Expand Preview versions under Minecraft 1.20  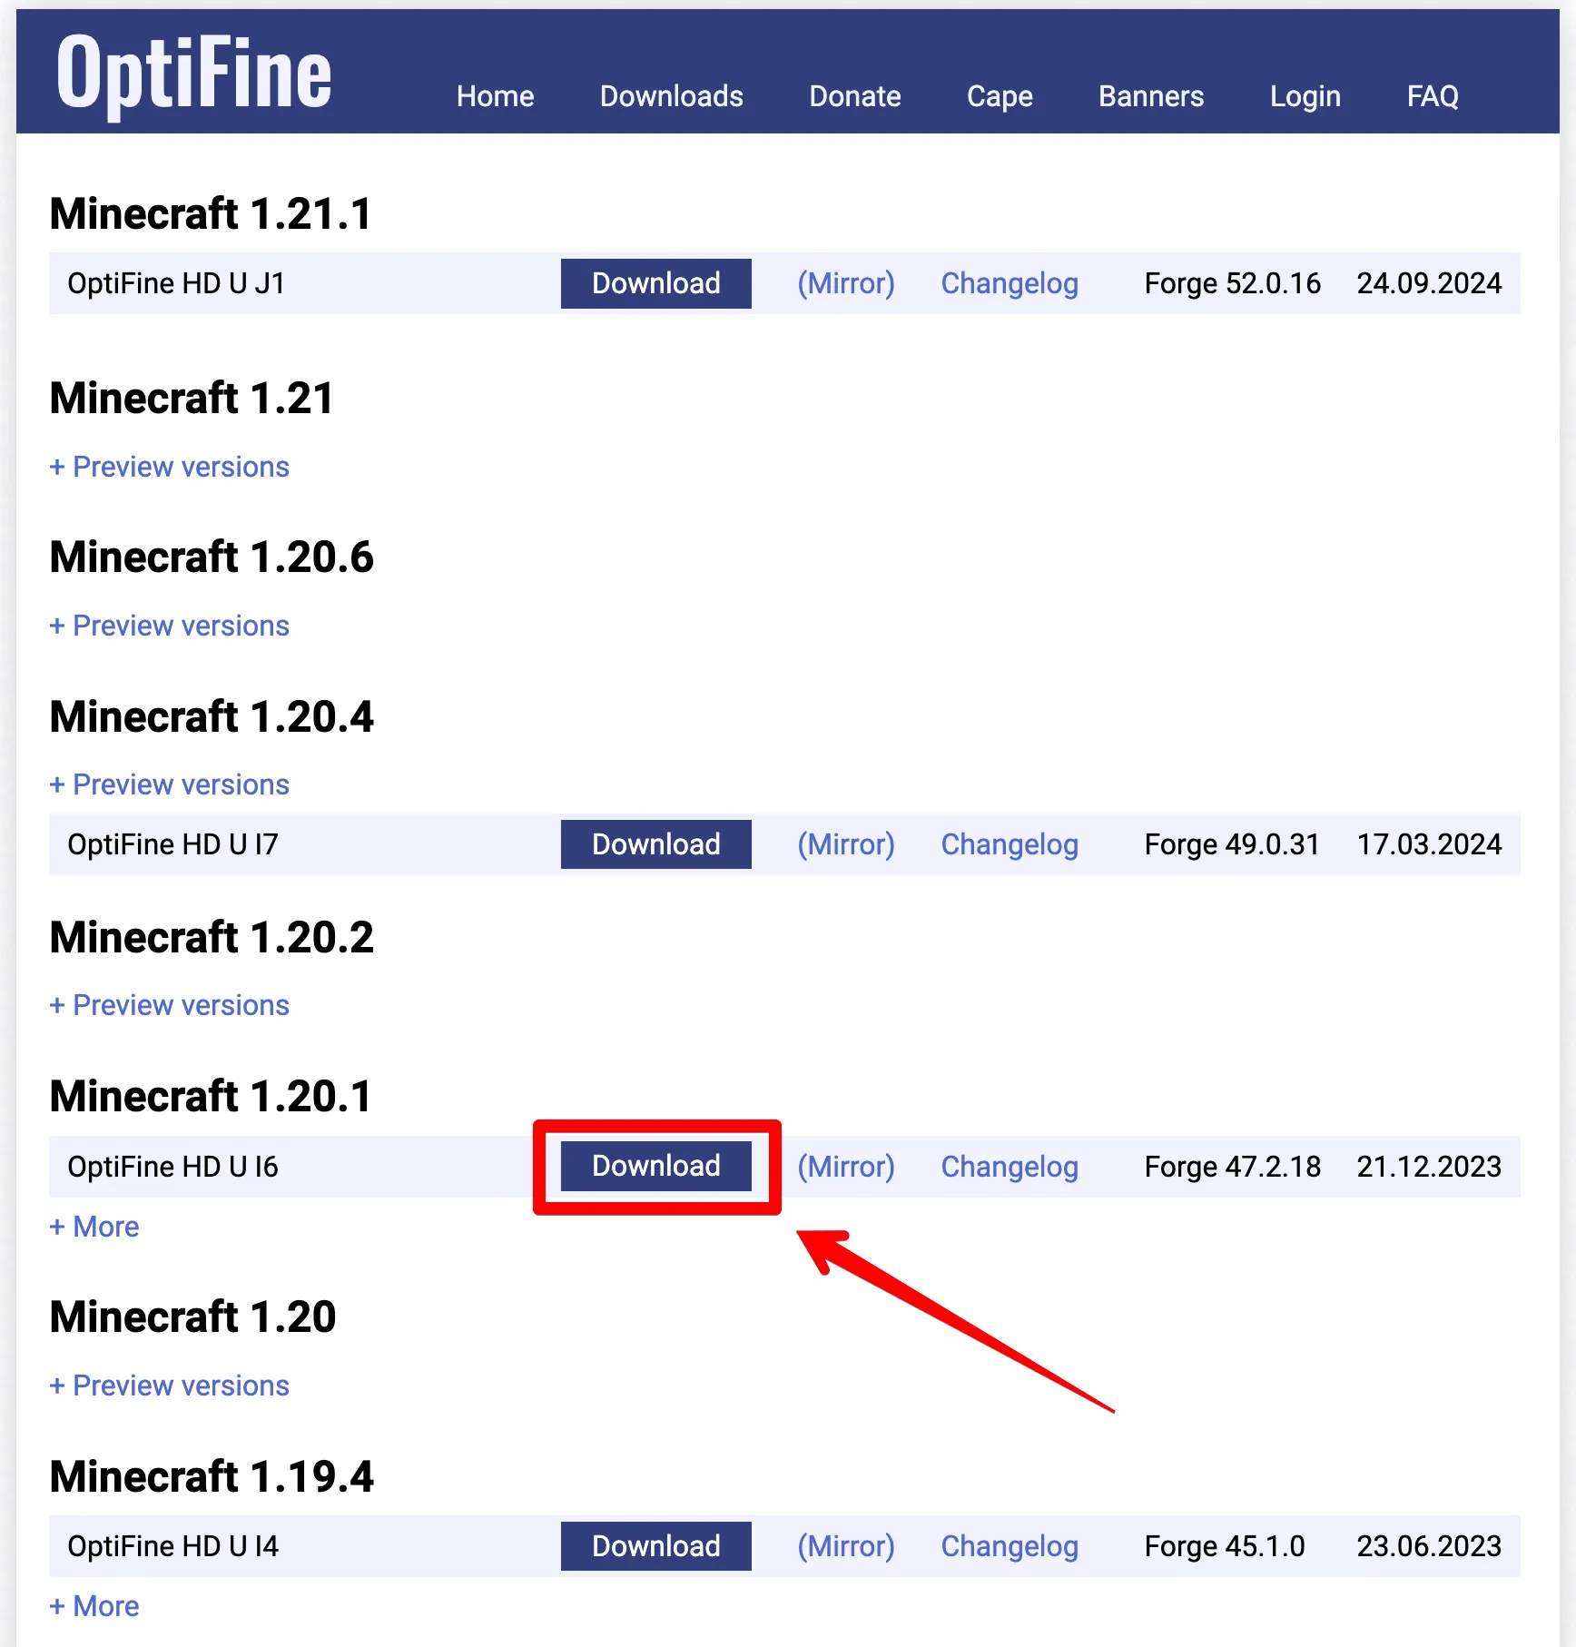169,1386
